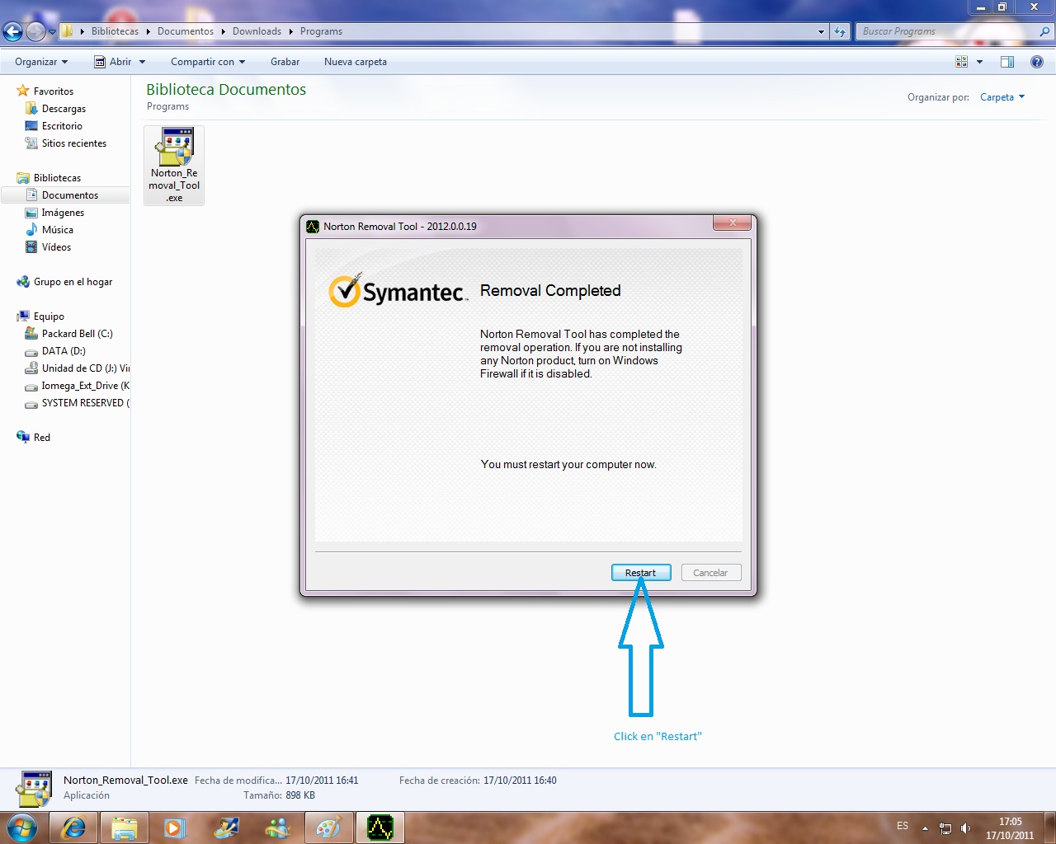Open the taskbar clock showing 17:05
Viewport: 1056px width, 844px height.
coord(1010,828)
